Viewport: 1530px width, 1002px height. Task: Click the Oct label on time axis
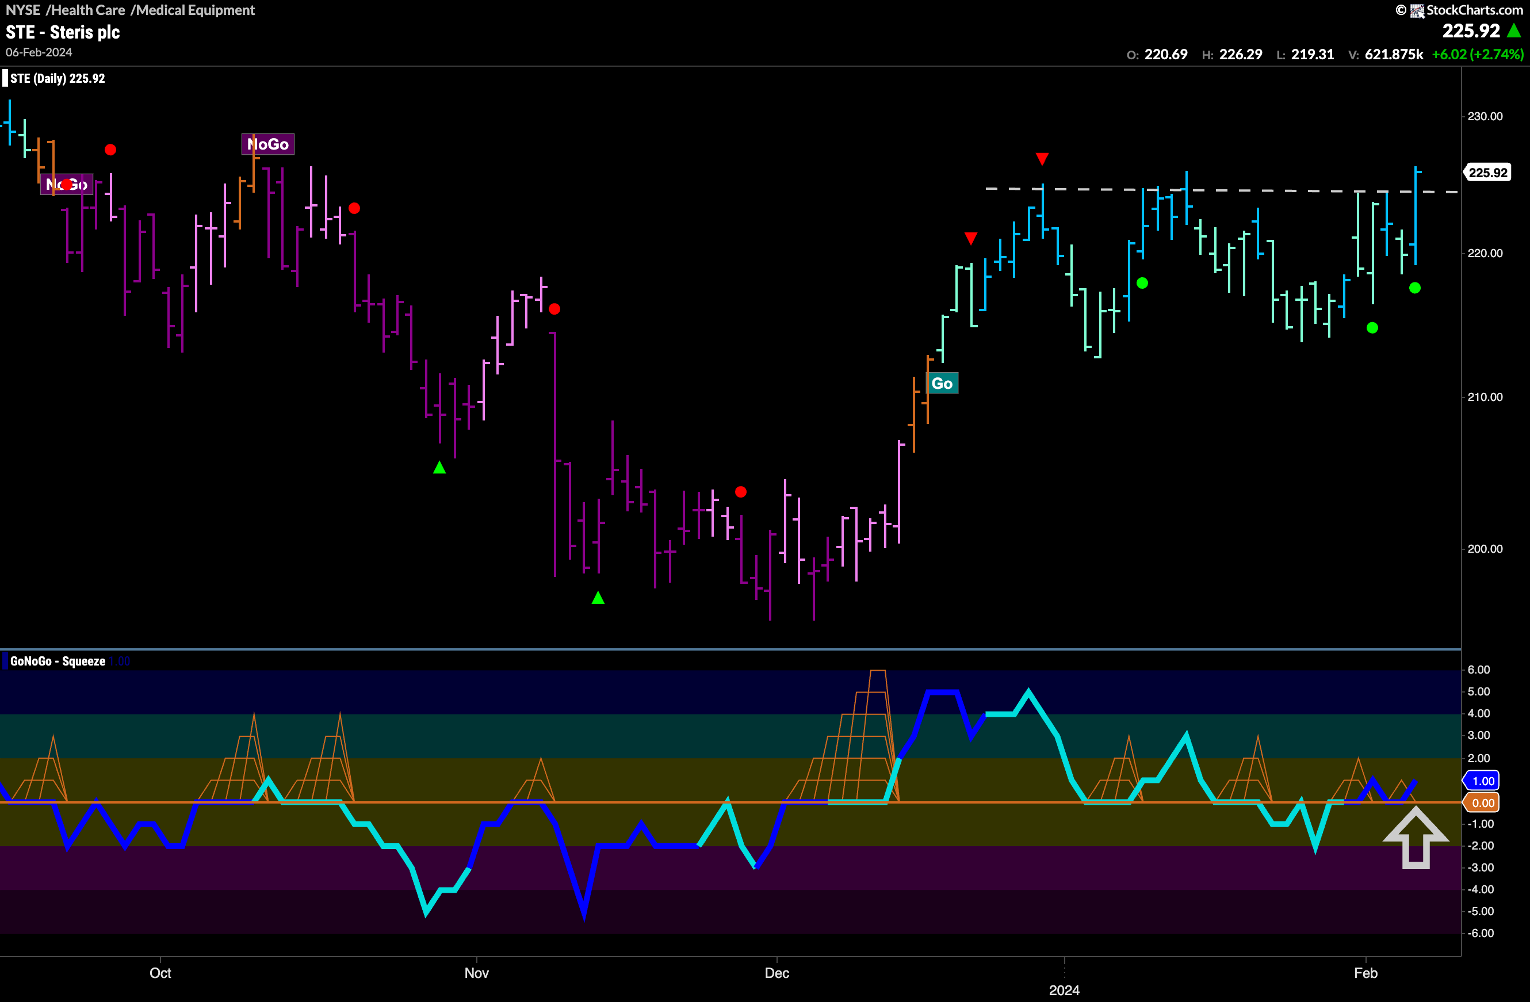coord(160,973)
